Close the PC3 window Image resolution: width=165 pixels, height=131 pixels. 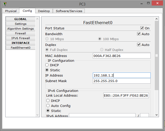coord(157,3)
